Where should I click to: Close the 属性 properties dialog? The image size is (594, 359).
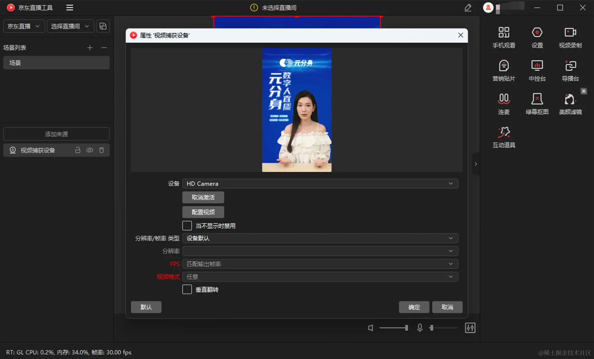pyautogui.click(x=461, y=35)
